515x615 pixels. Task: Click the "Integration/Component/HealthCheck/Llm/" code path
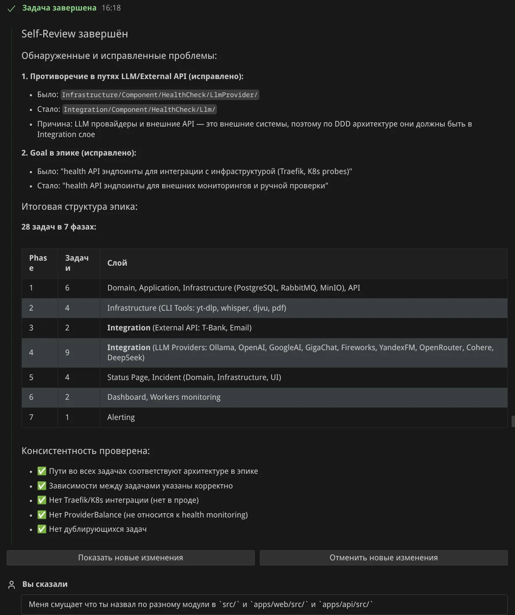[x=140, y=110]
